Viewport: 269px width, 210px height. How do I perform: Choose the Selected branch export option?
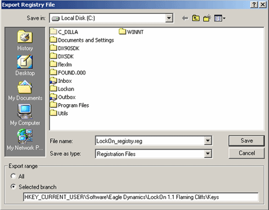tap(13, 187)
